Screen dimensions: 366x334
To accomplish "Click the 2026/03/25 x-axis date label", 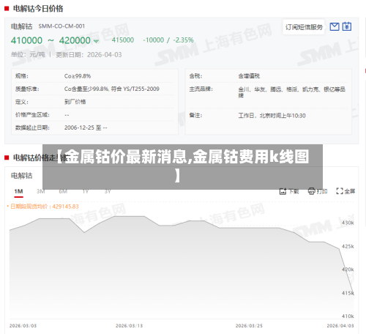I will [x=249, y=326].
